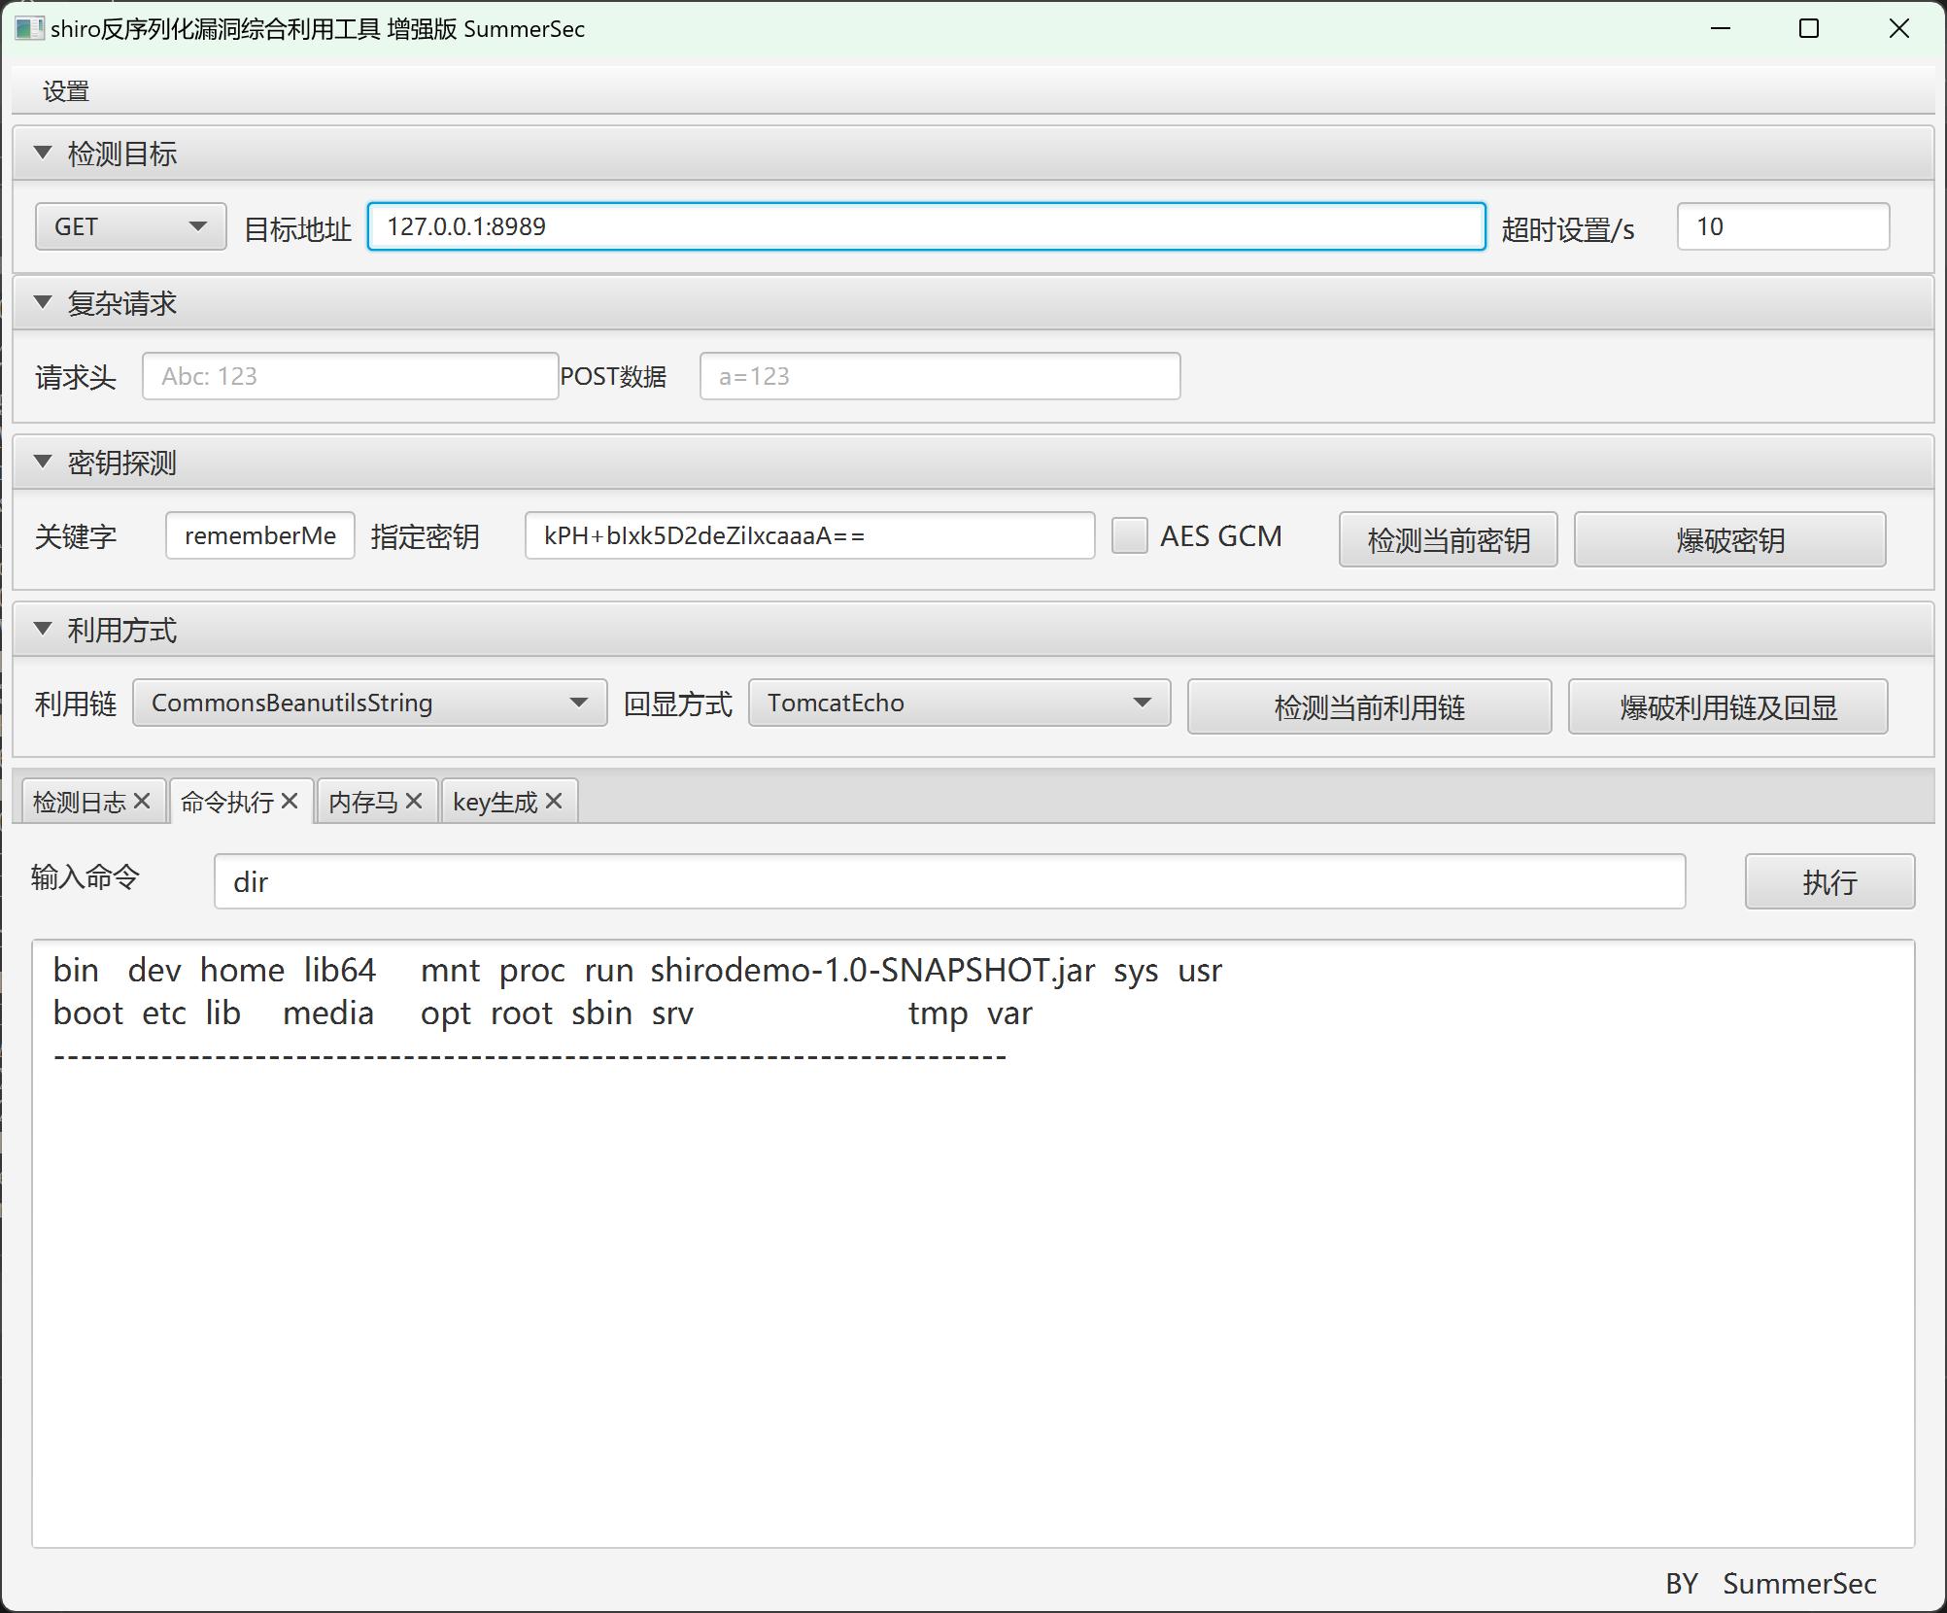Close the key生成 tab with its X

554,801
